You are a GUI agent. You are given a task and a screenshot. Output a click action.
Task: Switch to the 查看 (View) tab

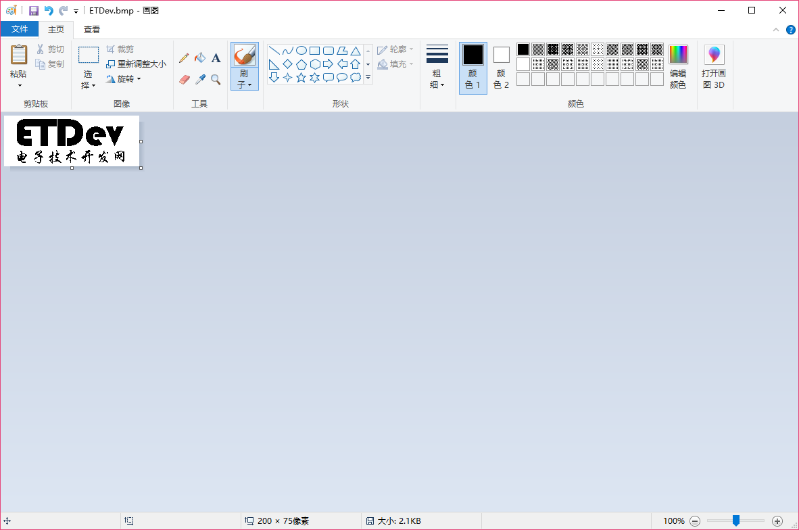coord(92,30)
